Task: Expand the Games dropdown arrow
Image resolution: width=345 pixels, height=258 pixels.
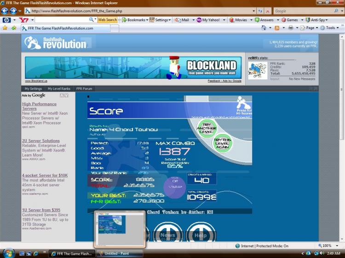Action: click(302, 20)
